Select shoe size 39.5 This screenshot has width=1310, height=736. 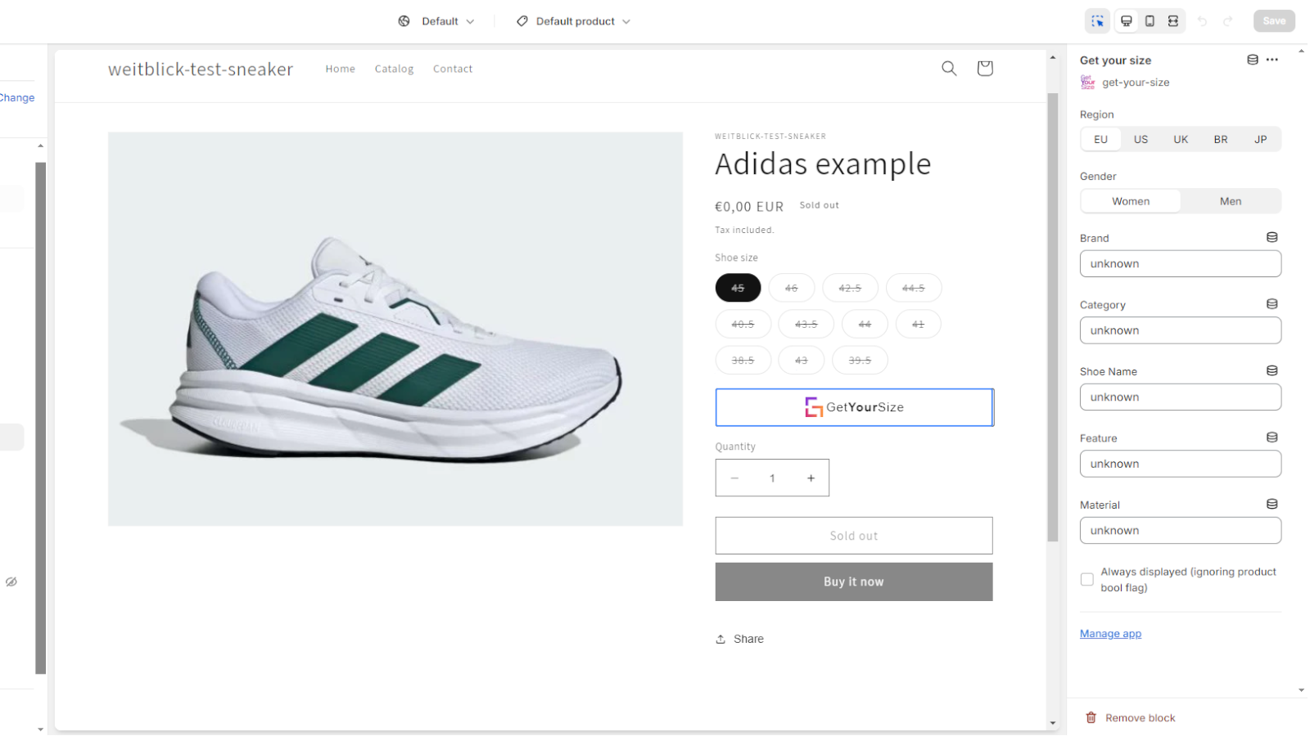(860, 360)
